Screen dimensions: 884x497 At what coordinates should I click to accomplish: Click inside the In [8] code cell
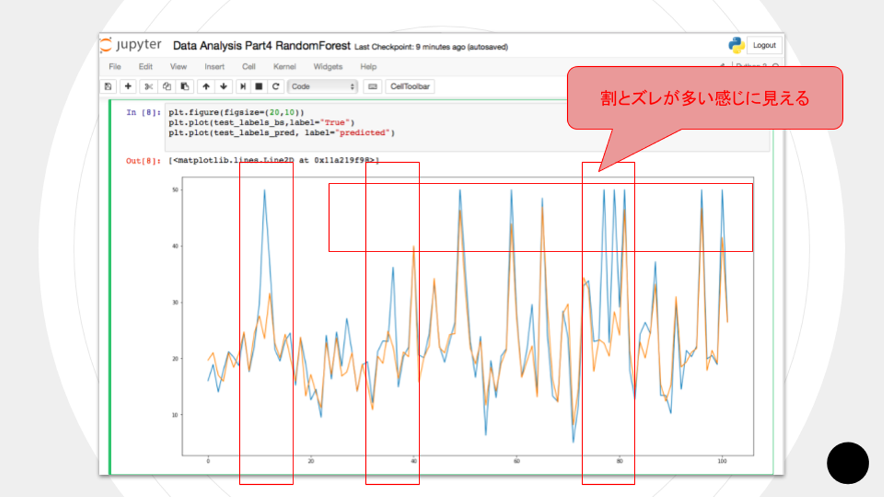[x=468, y=127]
